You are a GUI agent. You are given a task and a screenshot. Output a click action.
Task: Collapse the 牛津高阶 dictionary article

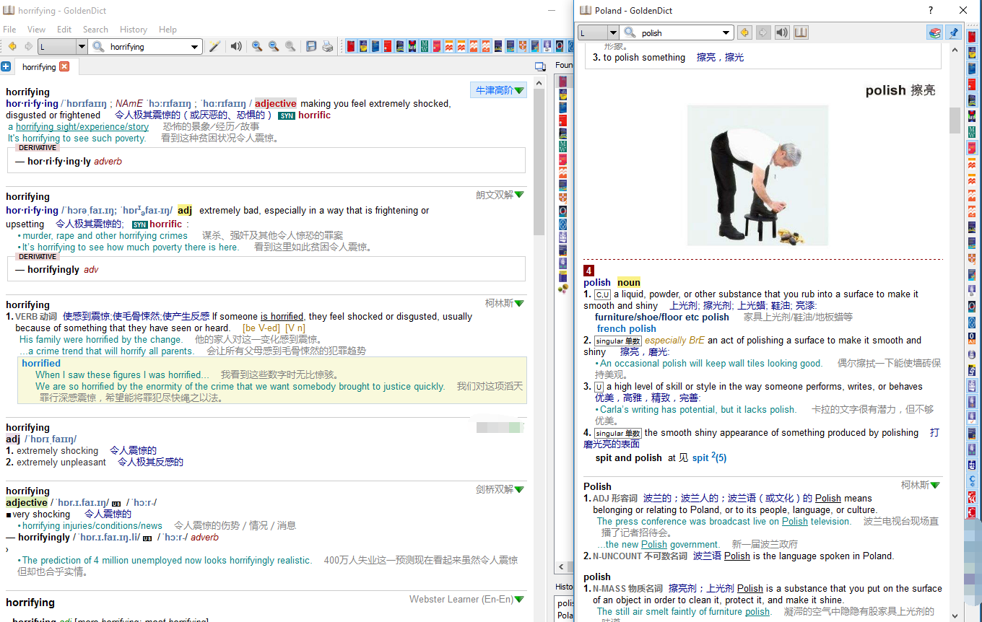pyautogui.click(x=518, y=91)
